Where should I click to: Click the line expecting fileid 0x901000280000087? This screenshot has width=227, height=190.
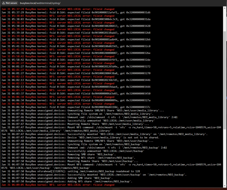pos(76,53)
